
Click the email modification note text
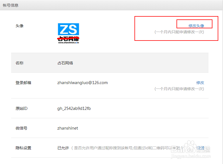(x=180, y=89)
